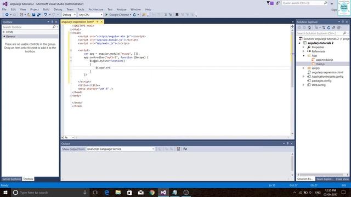Click the Bookmark icon in toolbar

(177, 15)
